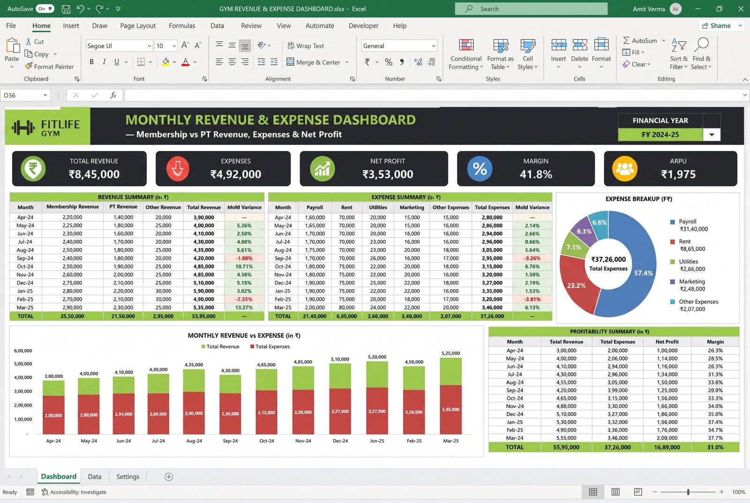Toggle align right for text
750x503 pixels.
click(x=245, y=62)
